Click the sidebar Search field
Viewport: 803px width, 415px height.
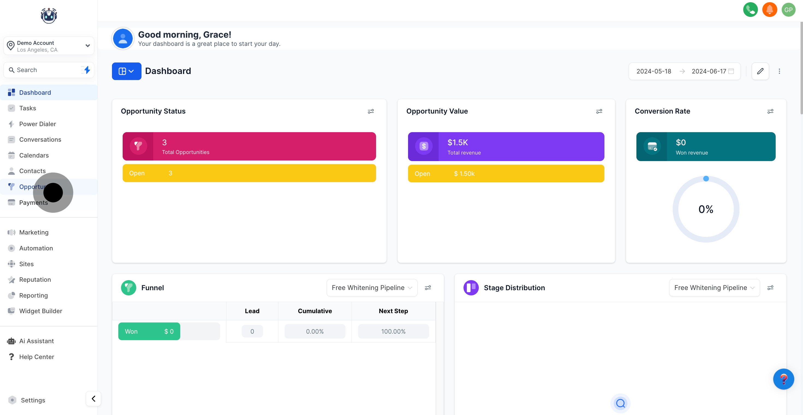44,70
